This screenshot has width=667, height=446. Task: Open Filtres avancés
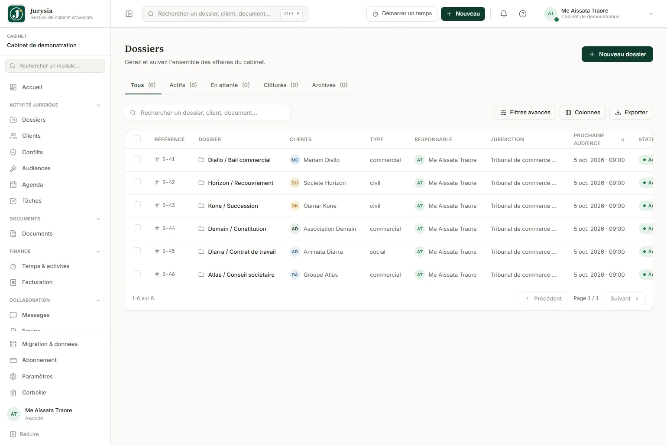click(525, 113)
